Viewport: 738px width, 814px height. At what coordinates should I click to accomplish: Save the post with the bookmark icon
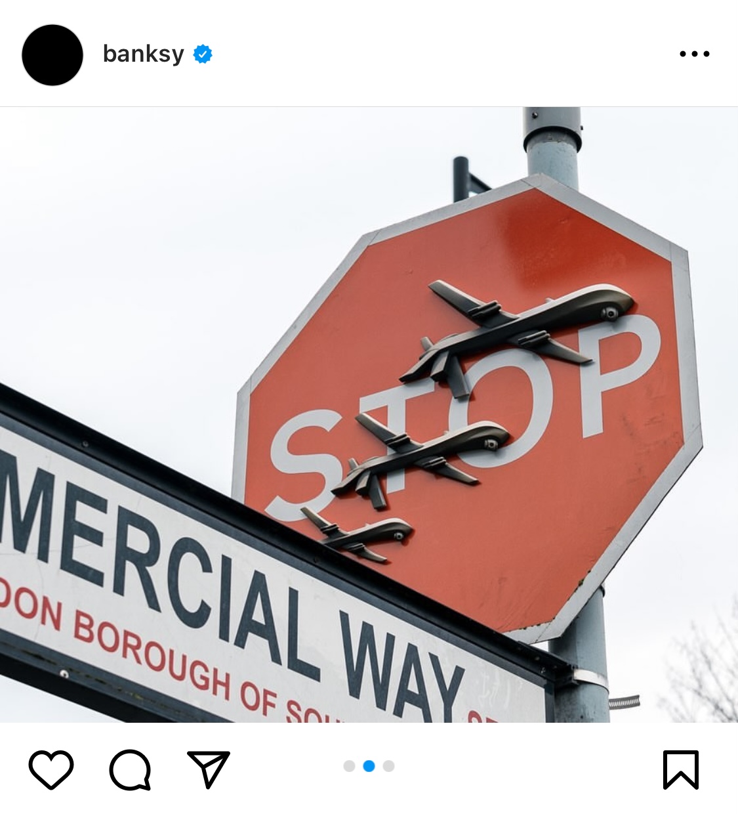680,769
